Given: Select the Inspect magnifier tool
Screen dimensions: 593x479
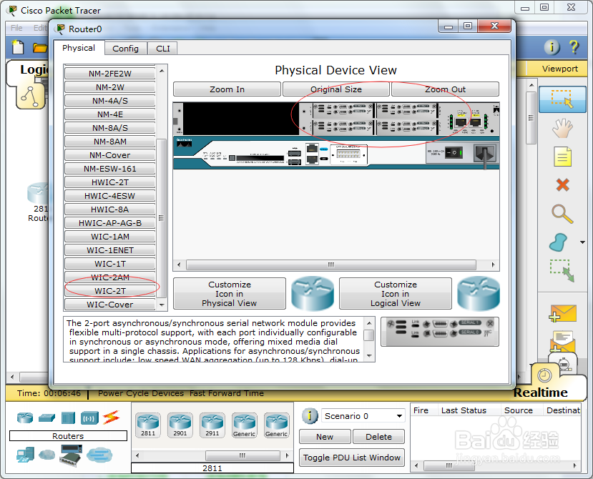Looking at the screenshot, I should pos(562,214).
